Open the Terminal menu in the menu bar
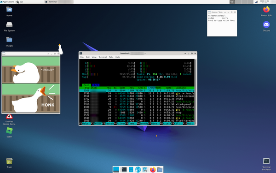276x173 pixels. (x=103, y=57)
